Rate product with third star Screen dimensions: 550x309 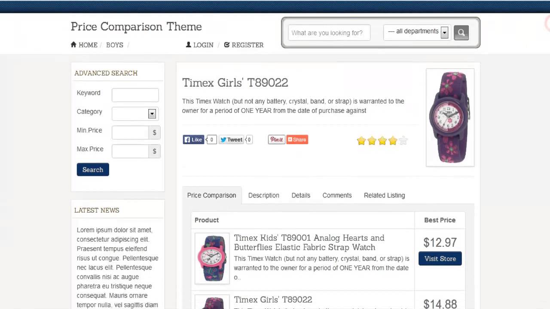382,141
